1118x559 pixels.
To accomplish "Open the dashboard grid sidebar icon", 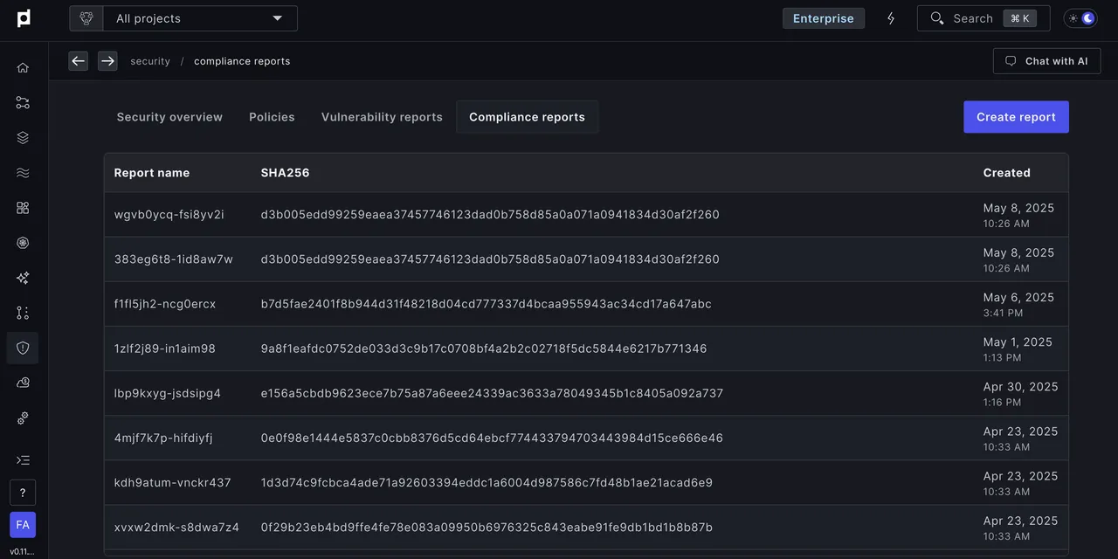I will point(23,208).
